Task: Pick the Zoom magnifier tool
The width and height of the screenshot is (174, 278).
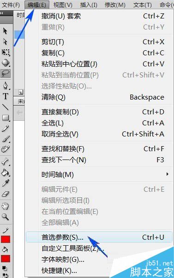Action: click(6, 217)
